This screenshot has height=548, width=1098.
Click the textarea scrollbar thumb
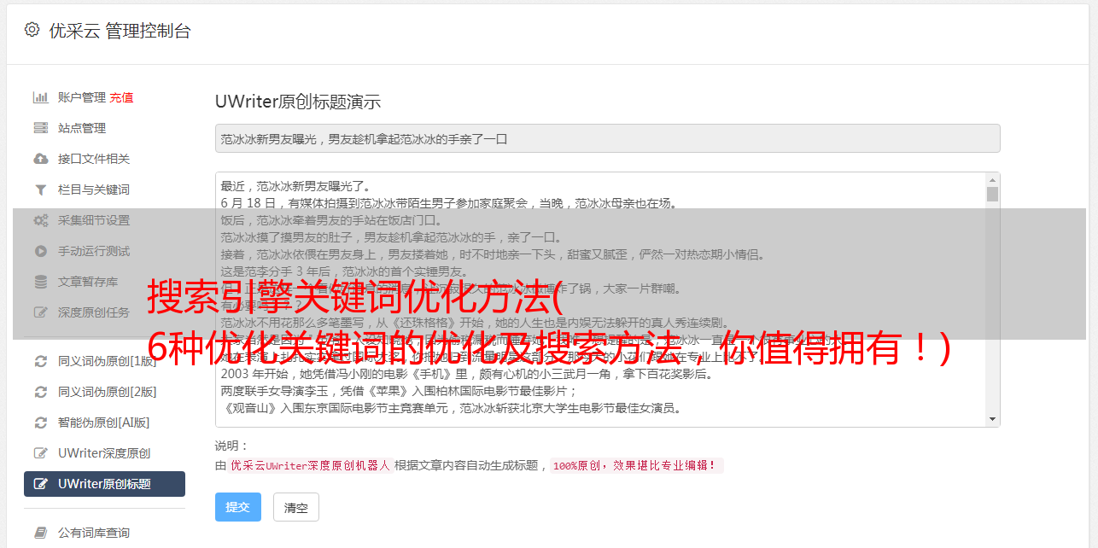coord(992,194)
